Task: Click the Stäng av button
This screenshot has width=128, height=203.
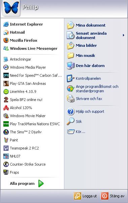Action: point(113,196)
